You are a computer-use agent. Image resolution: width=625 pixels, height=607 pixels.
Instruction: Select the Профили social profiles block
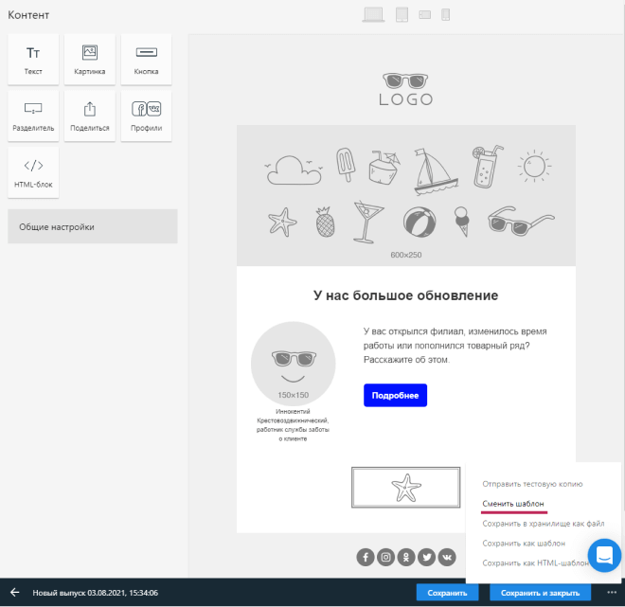[146, 116]
